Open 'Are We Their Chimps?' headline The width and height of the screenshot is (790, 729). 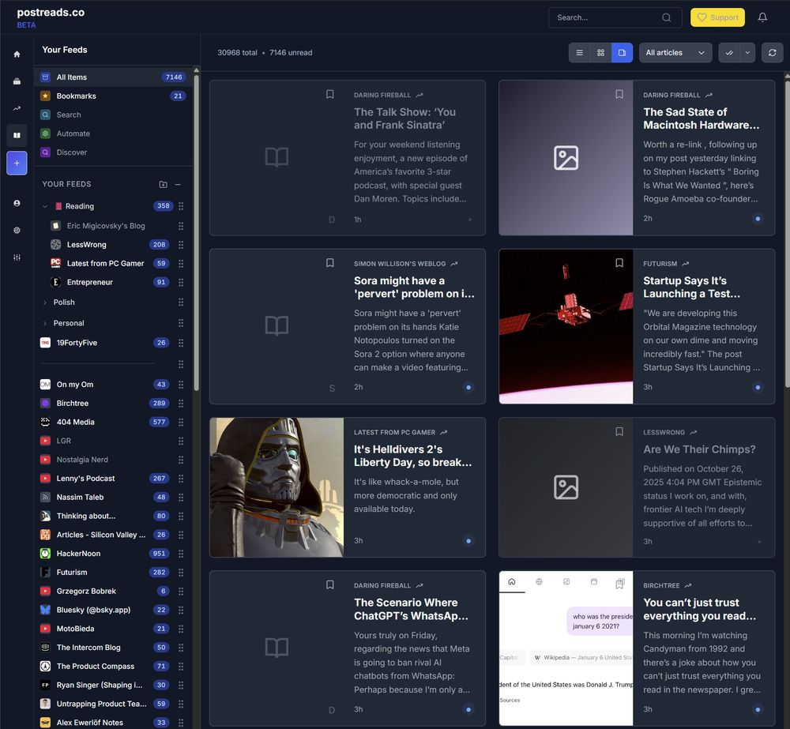tap(699, 449)
